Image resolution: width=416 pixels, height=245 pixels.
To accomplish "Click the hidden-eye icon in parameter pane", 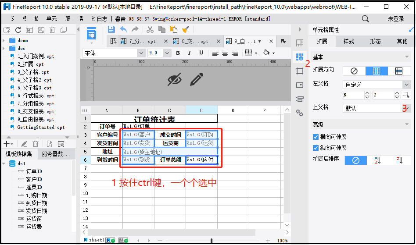I will (175, 79).
